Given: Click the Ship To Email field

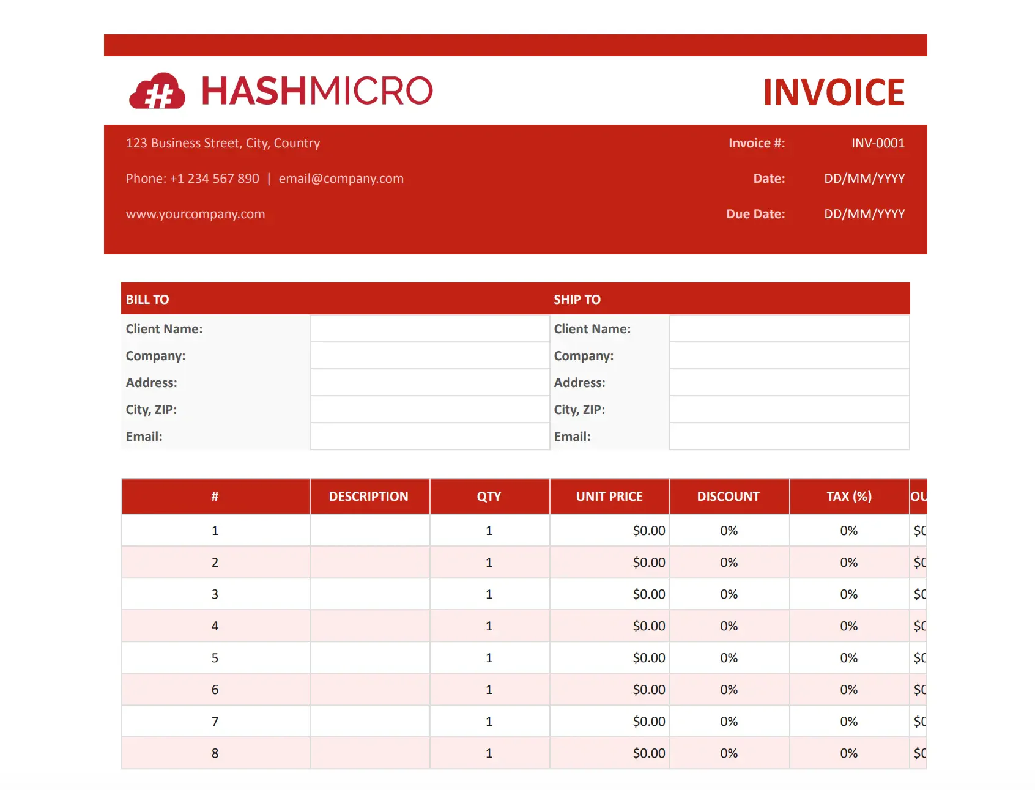Looking at the screenshot, I should tap(789, 437).
